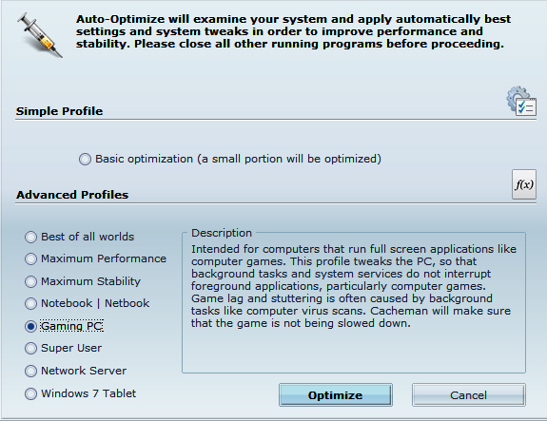Click the Simple Profile section heading

[x=59, y=111]
